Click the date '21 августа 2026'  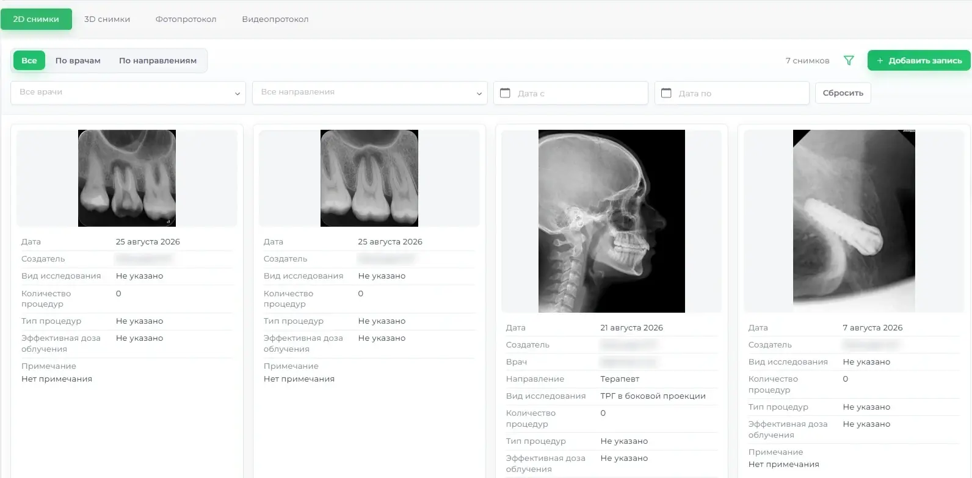click(631, 327)
